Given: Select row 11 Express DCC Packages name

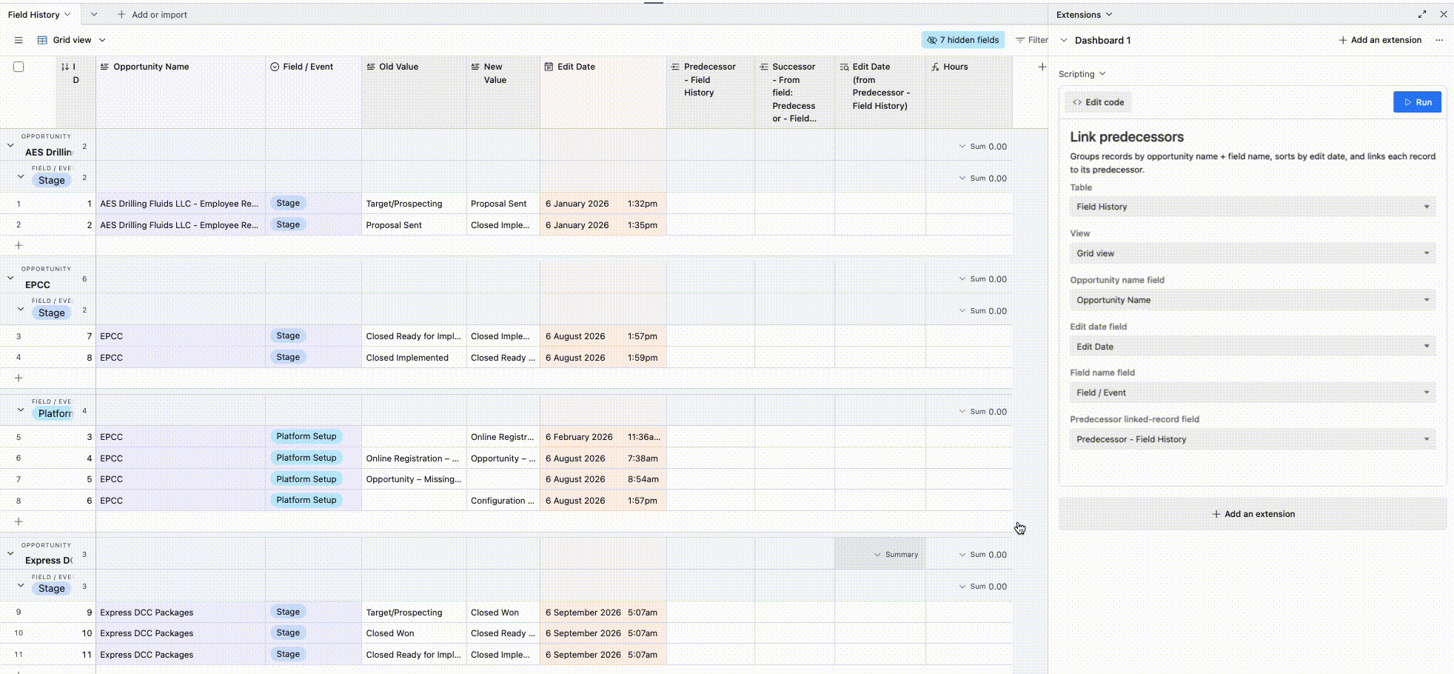Looking at the screenshot, I should 180,655.
